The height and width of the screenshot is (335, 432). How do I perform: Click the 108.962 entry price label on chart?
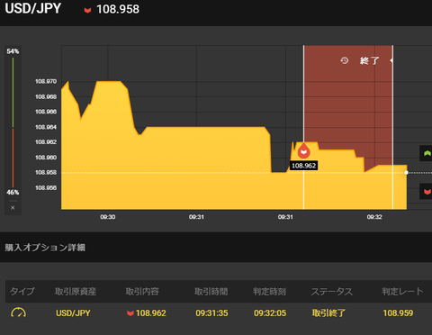click(303, 166)
